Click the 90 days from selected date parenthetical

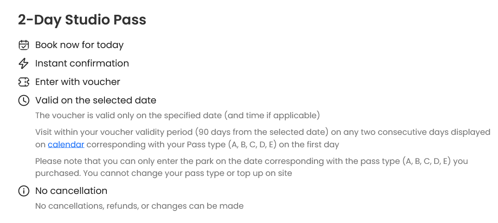tap(262, 132)
